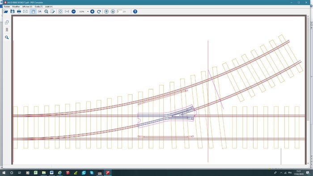Activate the text selection tool
The image size is (313, 176).
[40, 12]
